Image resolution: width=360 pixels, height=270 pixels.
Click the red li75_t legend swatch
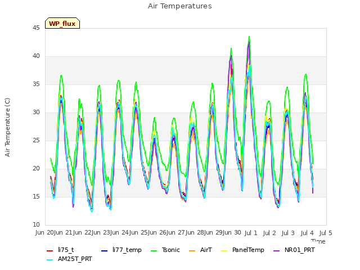point(50,251)
